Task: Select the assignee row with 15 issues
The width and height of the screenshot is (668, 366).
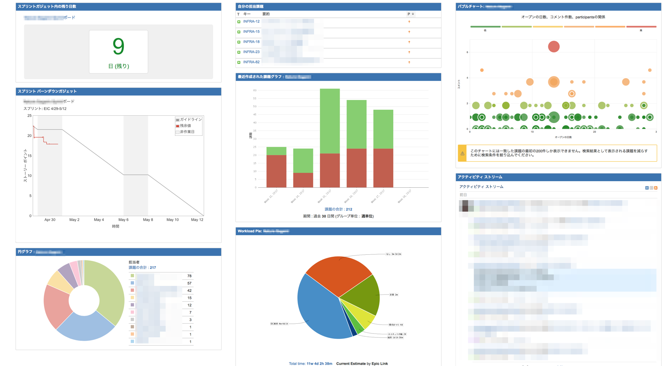Action: (x=161, y=298)
